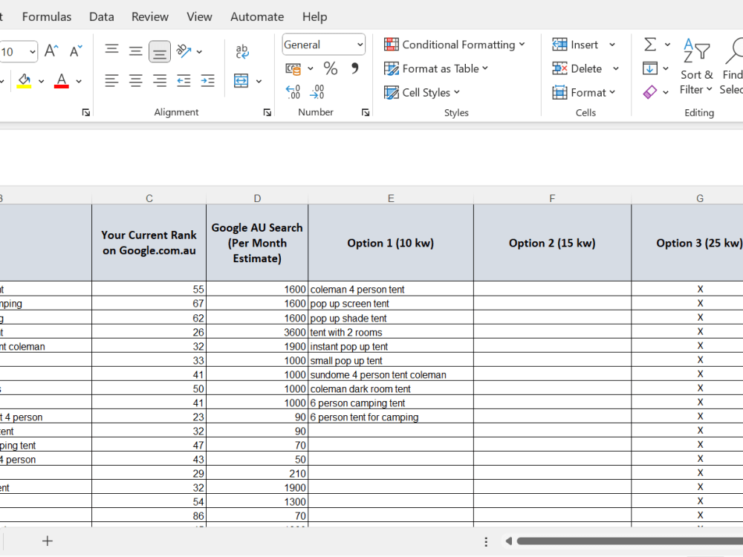This screenshot has width=743, height=557.
Task: Open the text orientation tool
Action: tap(184, 51)
